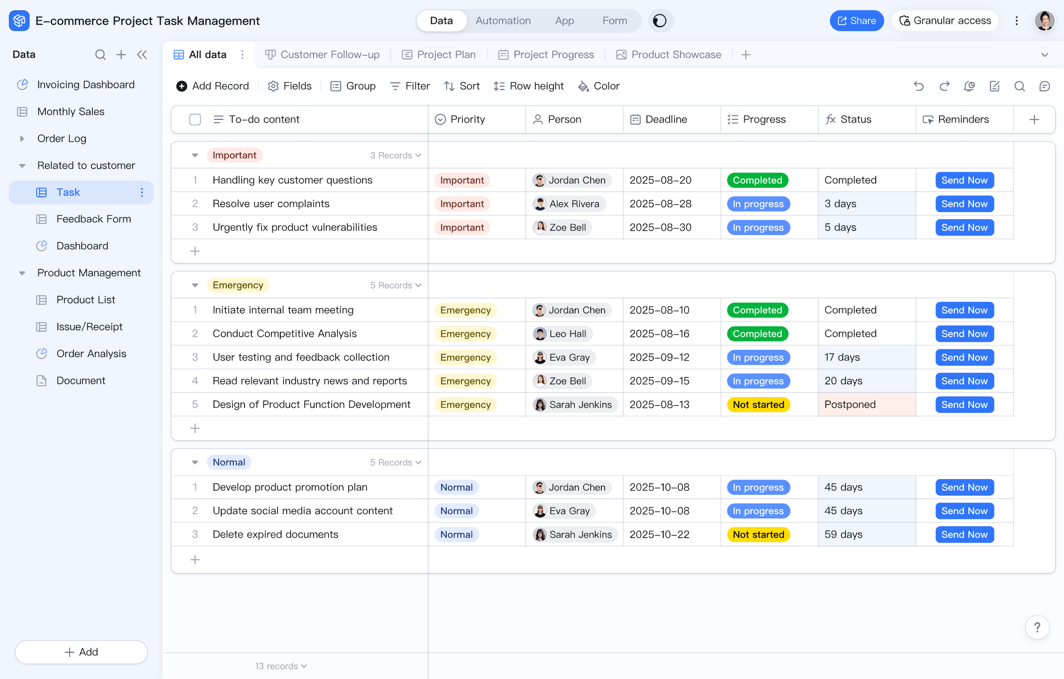Open the Customer Follow-up view tab
This screenshot has height=679, width=1064.
coord(322,55)
